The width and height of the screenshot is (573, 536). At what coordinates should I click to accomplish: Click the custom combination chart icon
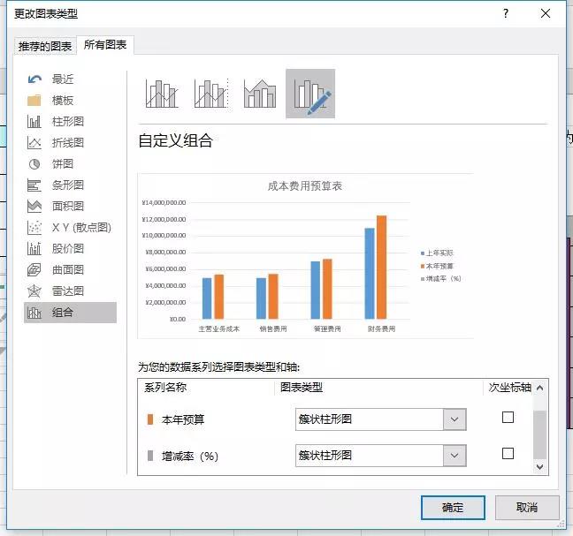pyautogui.click(x=310, y=94)
